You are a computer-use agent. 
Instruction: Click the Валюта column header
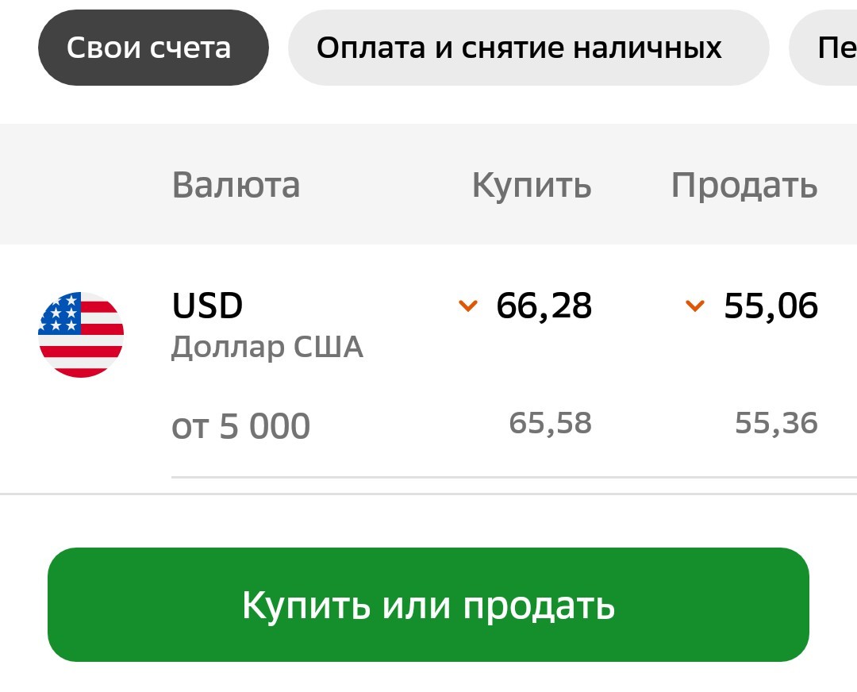coord(236,185)
